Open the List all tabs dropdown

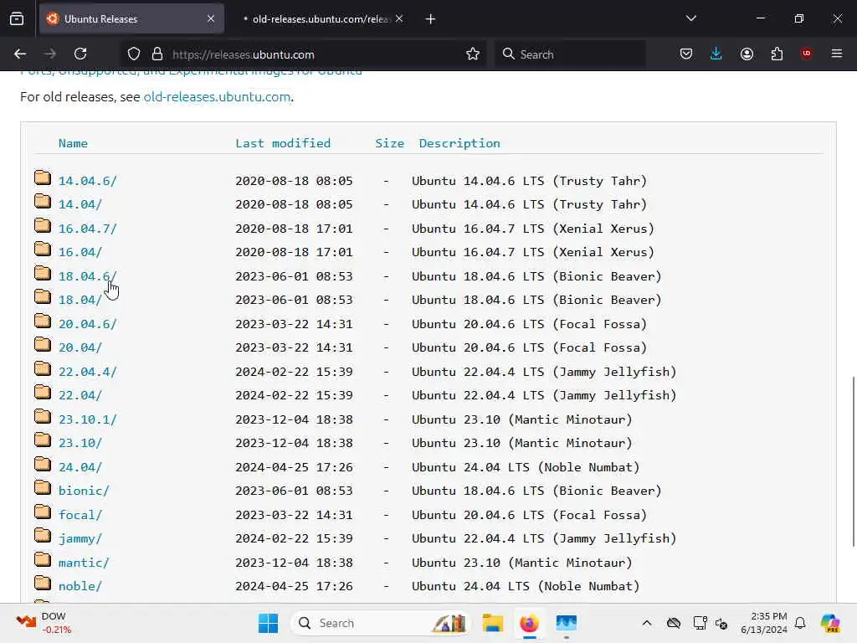tap(691, 19)
